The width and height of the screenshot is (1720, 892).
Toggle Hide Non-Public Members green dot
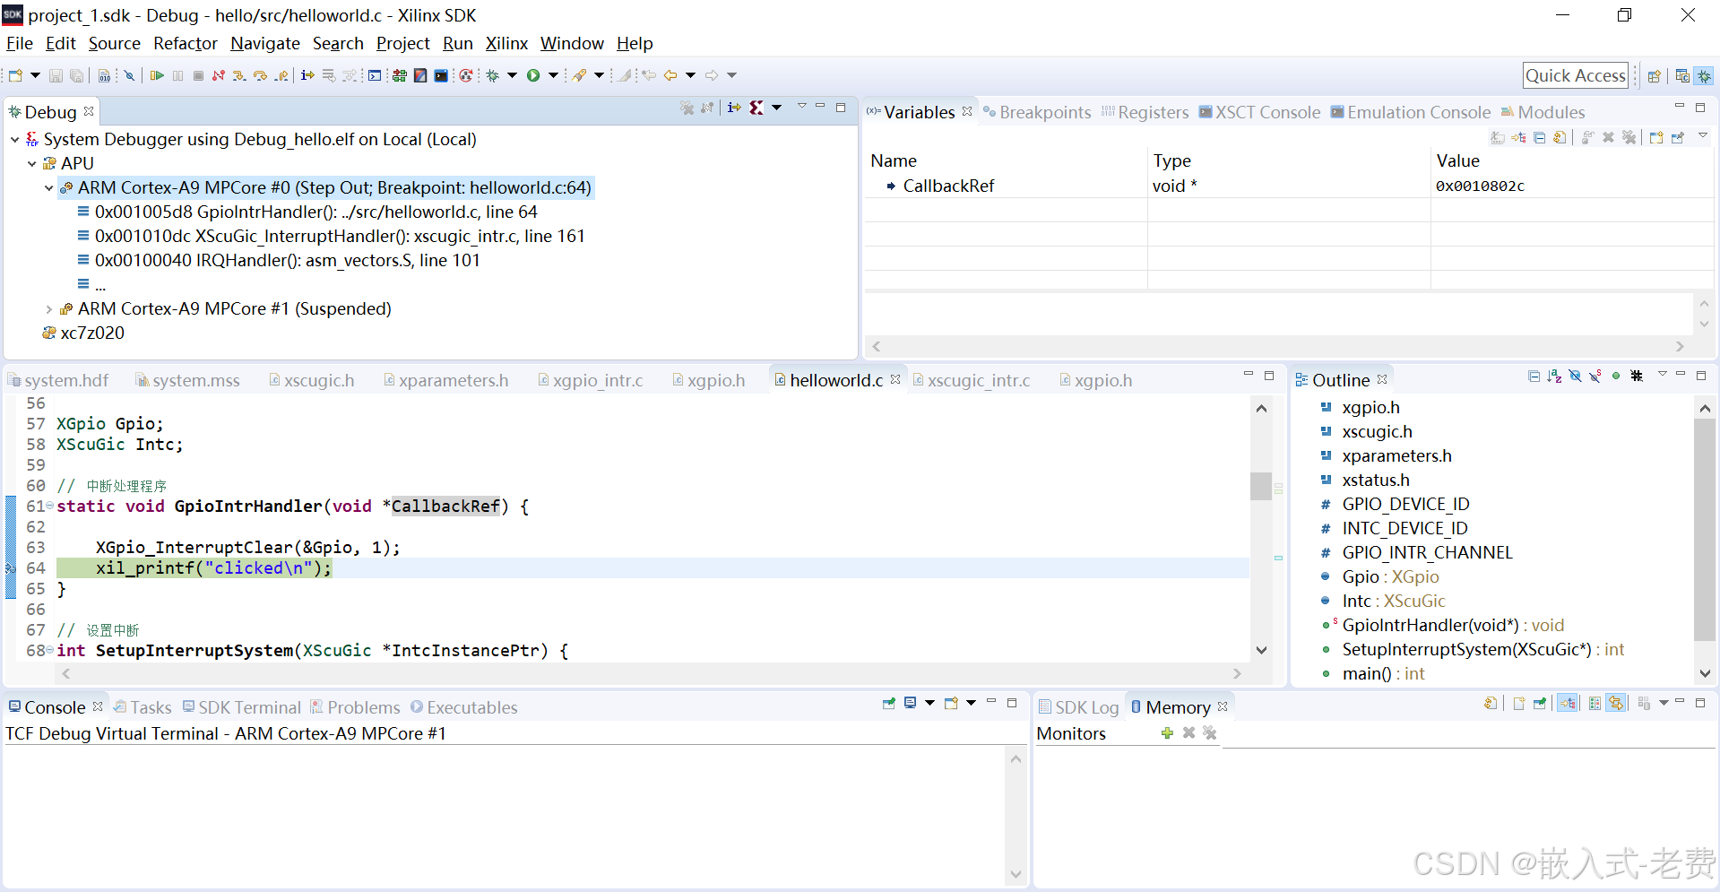tap(1616, 376)
